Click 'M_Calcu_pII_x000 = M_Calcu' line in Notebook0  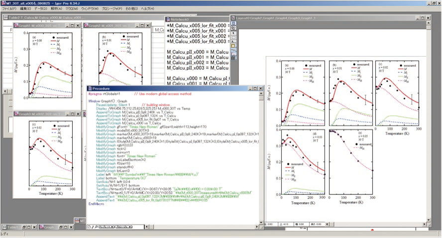198,52
